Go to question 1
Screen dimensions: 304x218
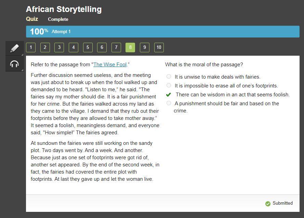pyautogui.click(x=31, y=47)
